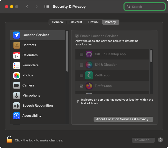Enable location for Zettlr.app

click(x=81, y=76)
